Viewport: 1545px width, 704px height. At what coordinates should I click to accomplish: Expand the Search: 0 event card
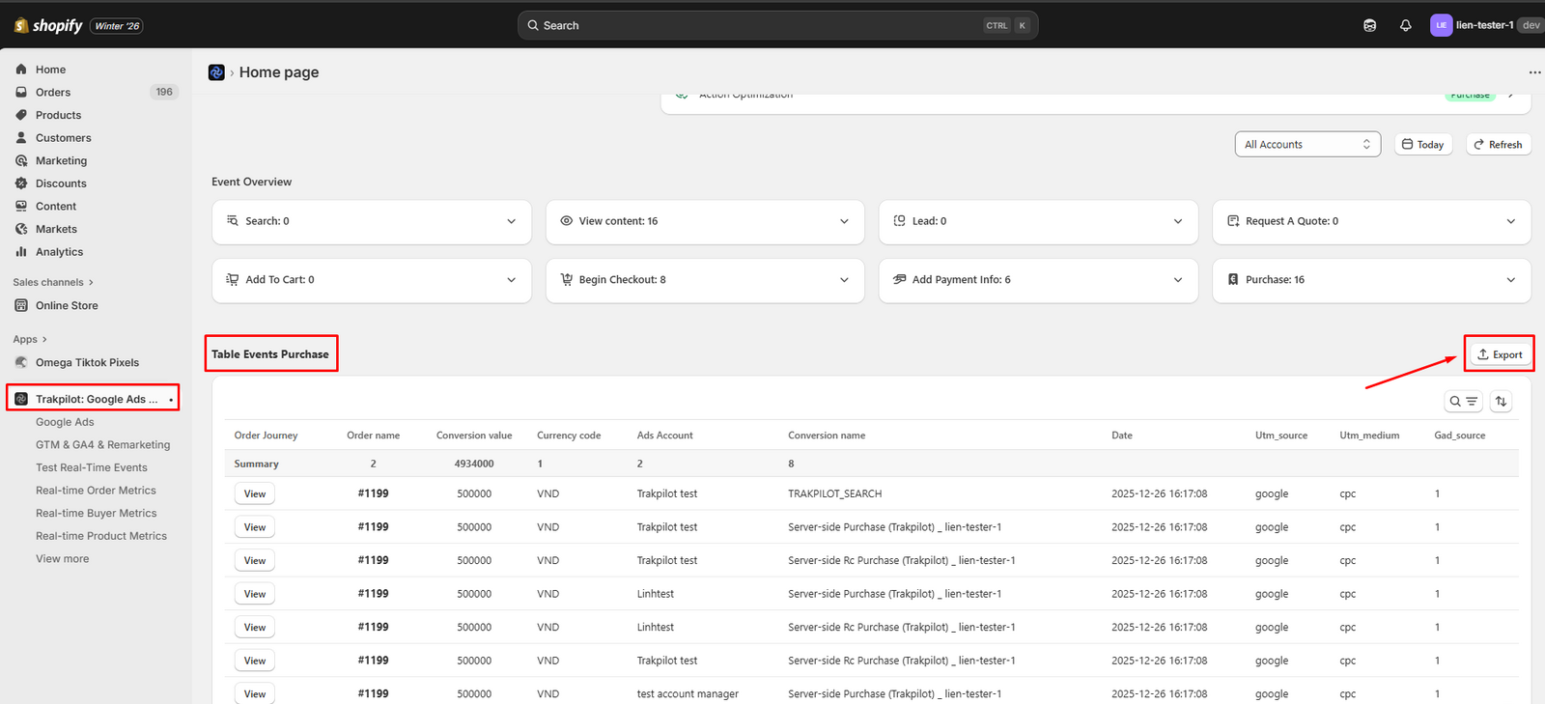coord(372,222)
